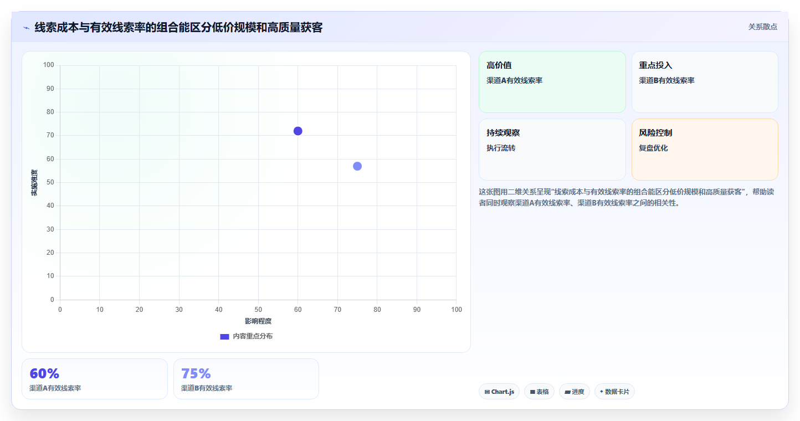The width and height of the screenshot is (800, 421).
Task: Select the 75% 渠道B有效线索率 stat card
Action: [246, 379]
